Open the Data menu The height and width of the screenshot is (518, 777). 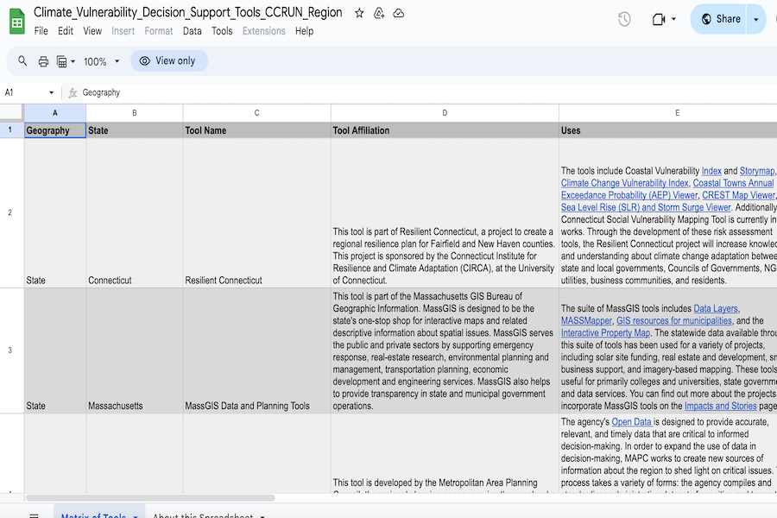click(x=193, y=31)
